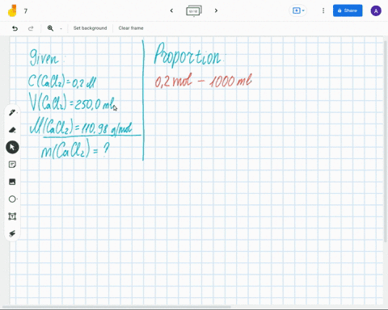
Task: Add a sticky note
Action: pos(12,165)
